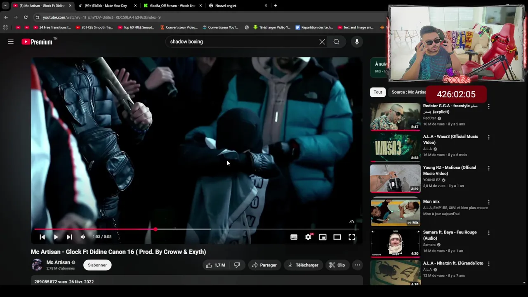Open more actions three-dot menu under video

[x=358, y=265]
